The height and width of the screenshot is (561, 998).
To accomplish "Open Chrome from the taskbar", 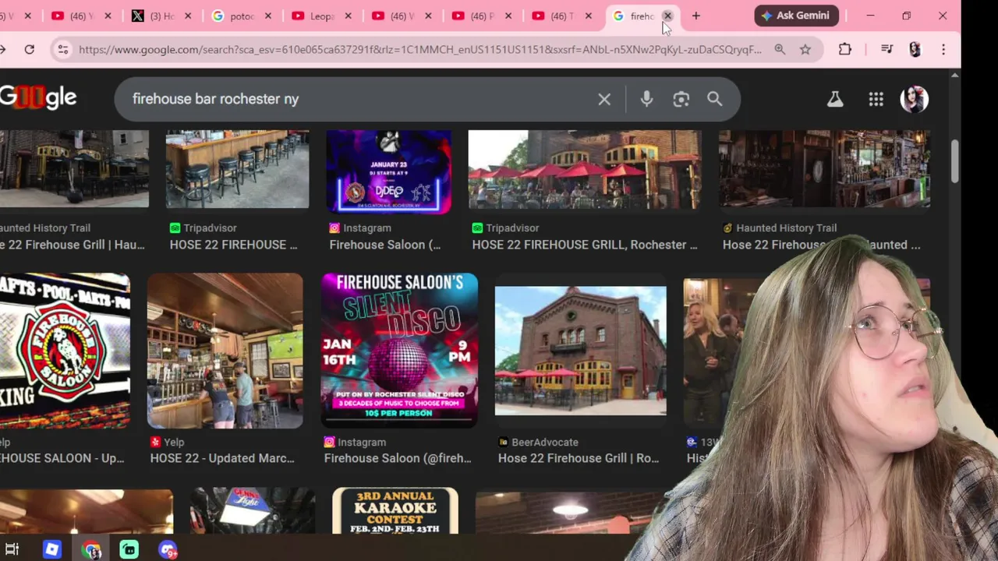I will coord(91,550).
